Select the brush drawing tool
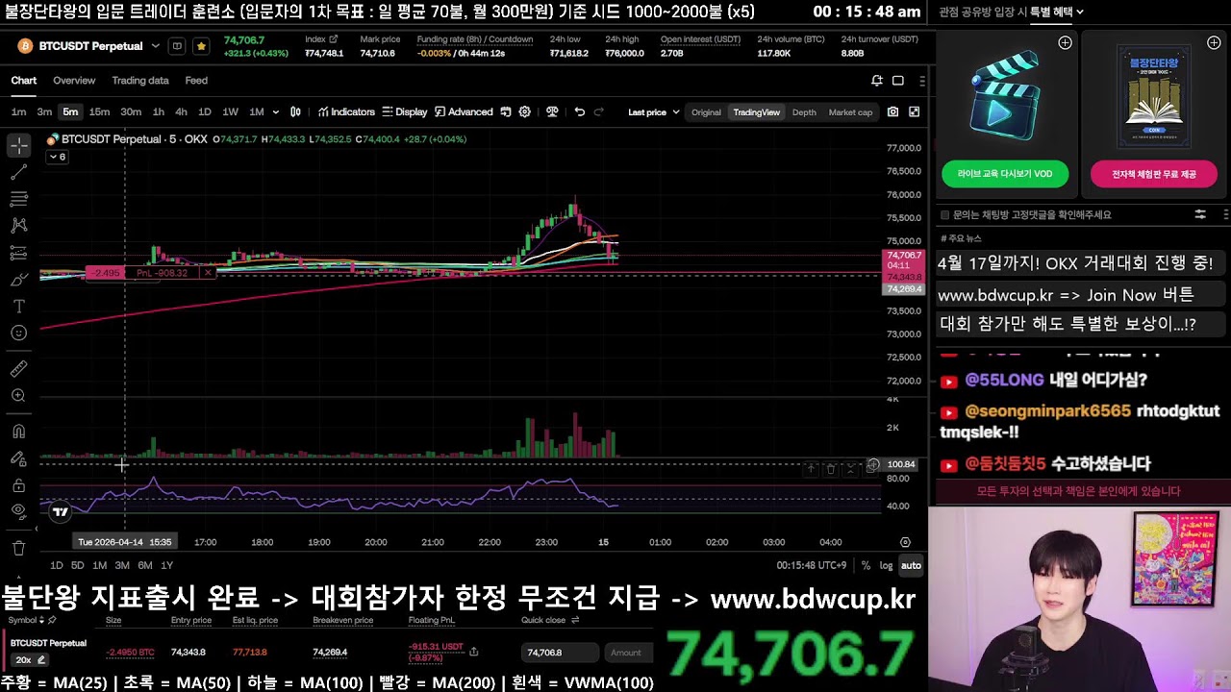1231x692 pixels. 18,280
